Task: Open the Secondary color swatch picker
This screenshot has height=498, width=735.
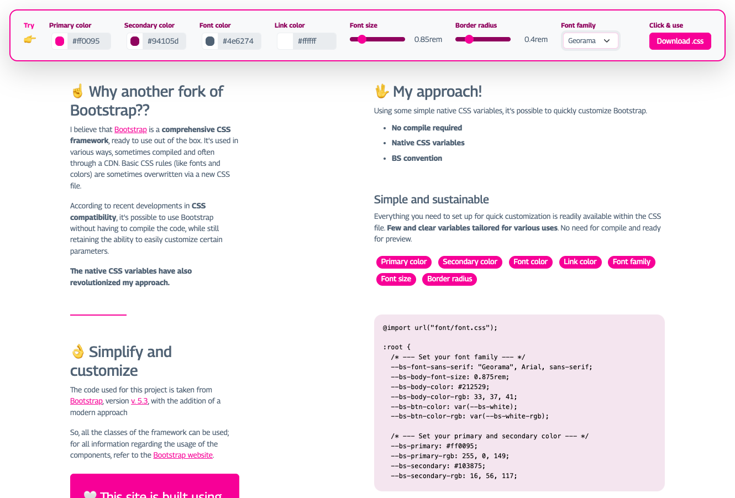Action: (135, 41)
